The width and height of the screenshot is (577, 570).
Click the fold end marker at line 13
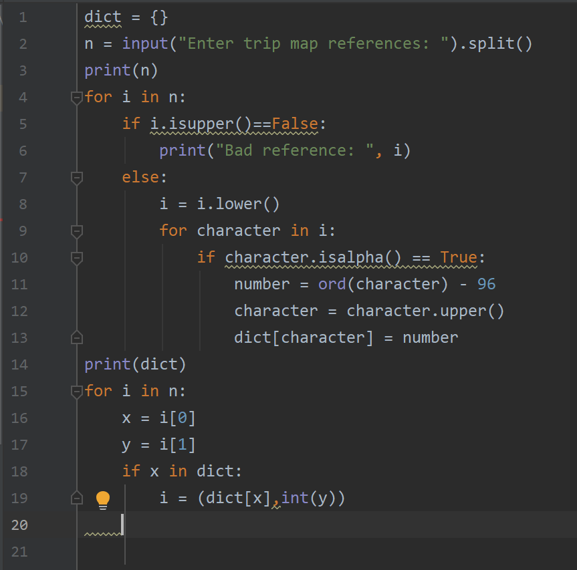tap(76, 337)
